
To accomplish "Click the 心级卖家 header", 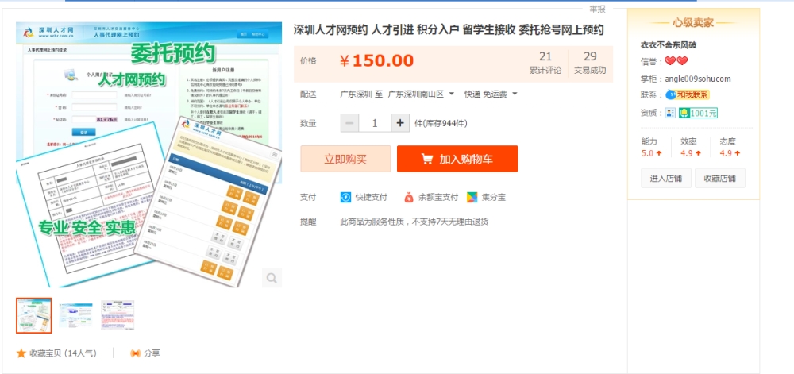I will coord(693,22).
